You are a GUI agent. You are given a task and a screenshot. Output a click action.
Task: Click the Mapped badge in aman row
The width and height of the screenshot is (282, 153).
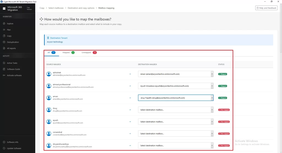pos(223,98)
